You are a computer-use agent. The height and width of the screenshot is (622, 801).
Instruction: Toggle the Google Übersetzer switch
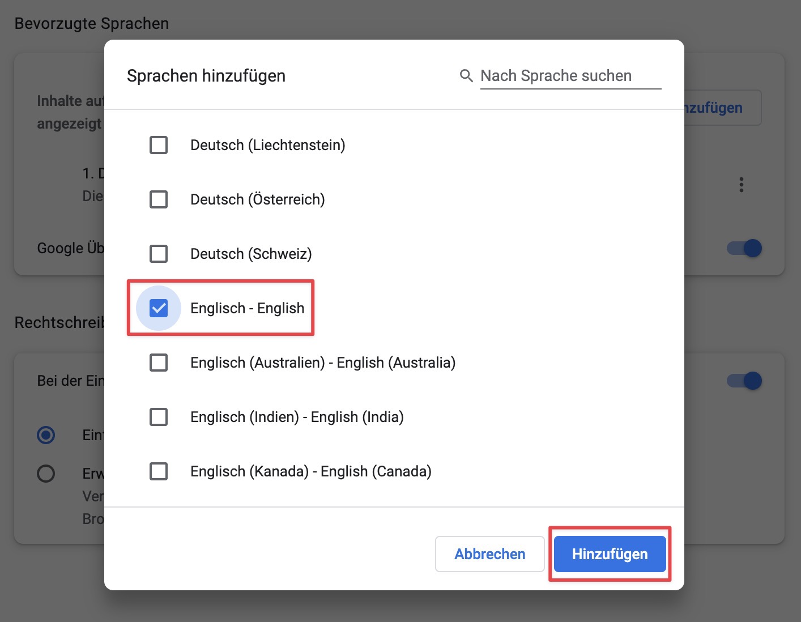[744, 248]
